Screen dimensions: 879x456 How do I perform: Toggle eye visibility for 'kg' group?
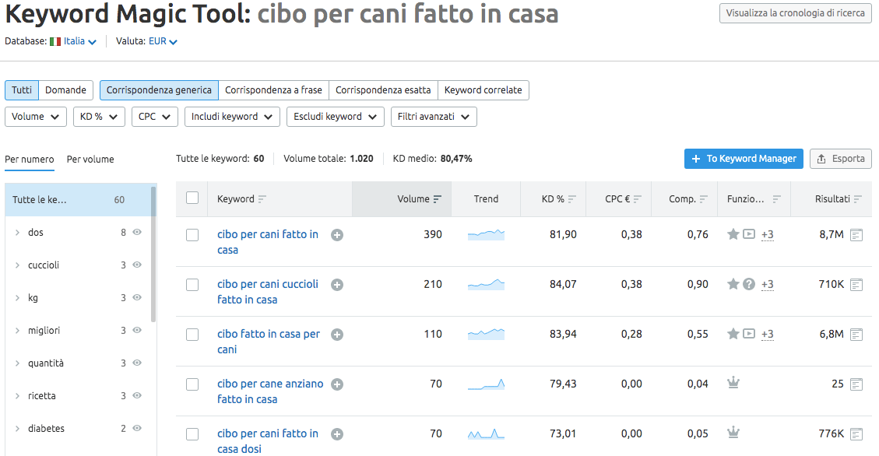click(x=137, y=297)
